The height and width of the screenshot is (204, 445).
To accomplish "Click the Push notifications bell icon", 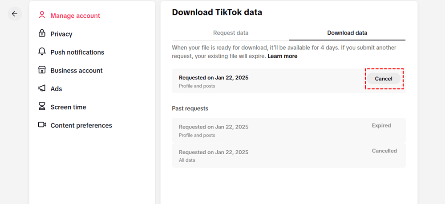I will click(42, 52).
